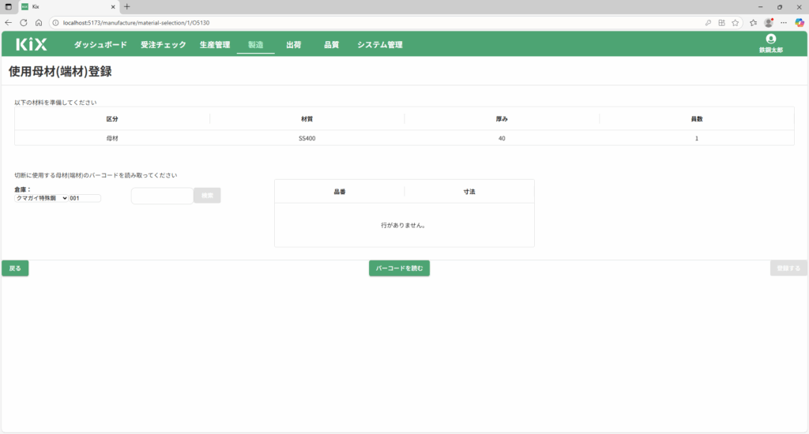Screen dimensions: 809x434
Task: Click the 品番 column header
Action: point(340,192)
